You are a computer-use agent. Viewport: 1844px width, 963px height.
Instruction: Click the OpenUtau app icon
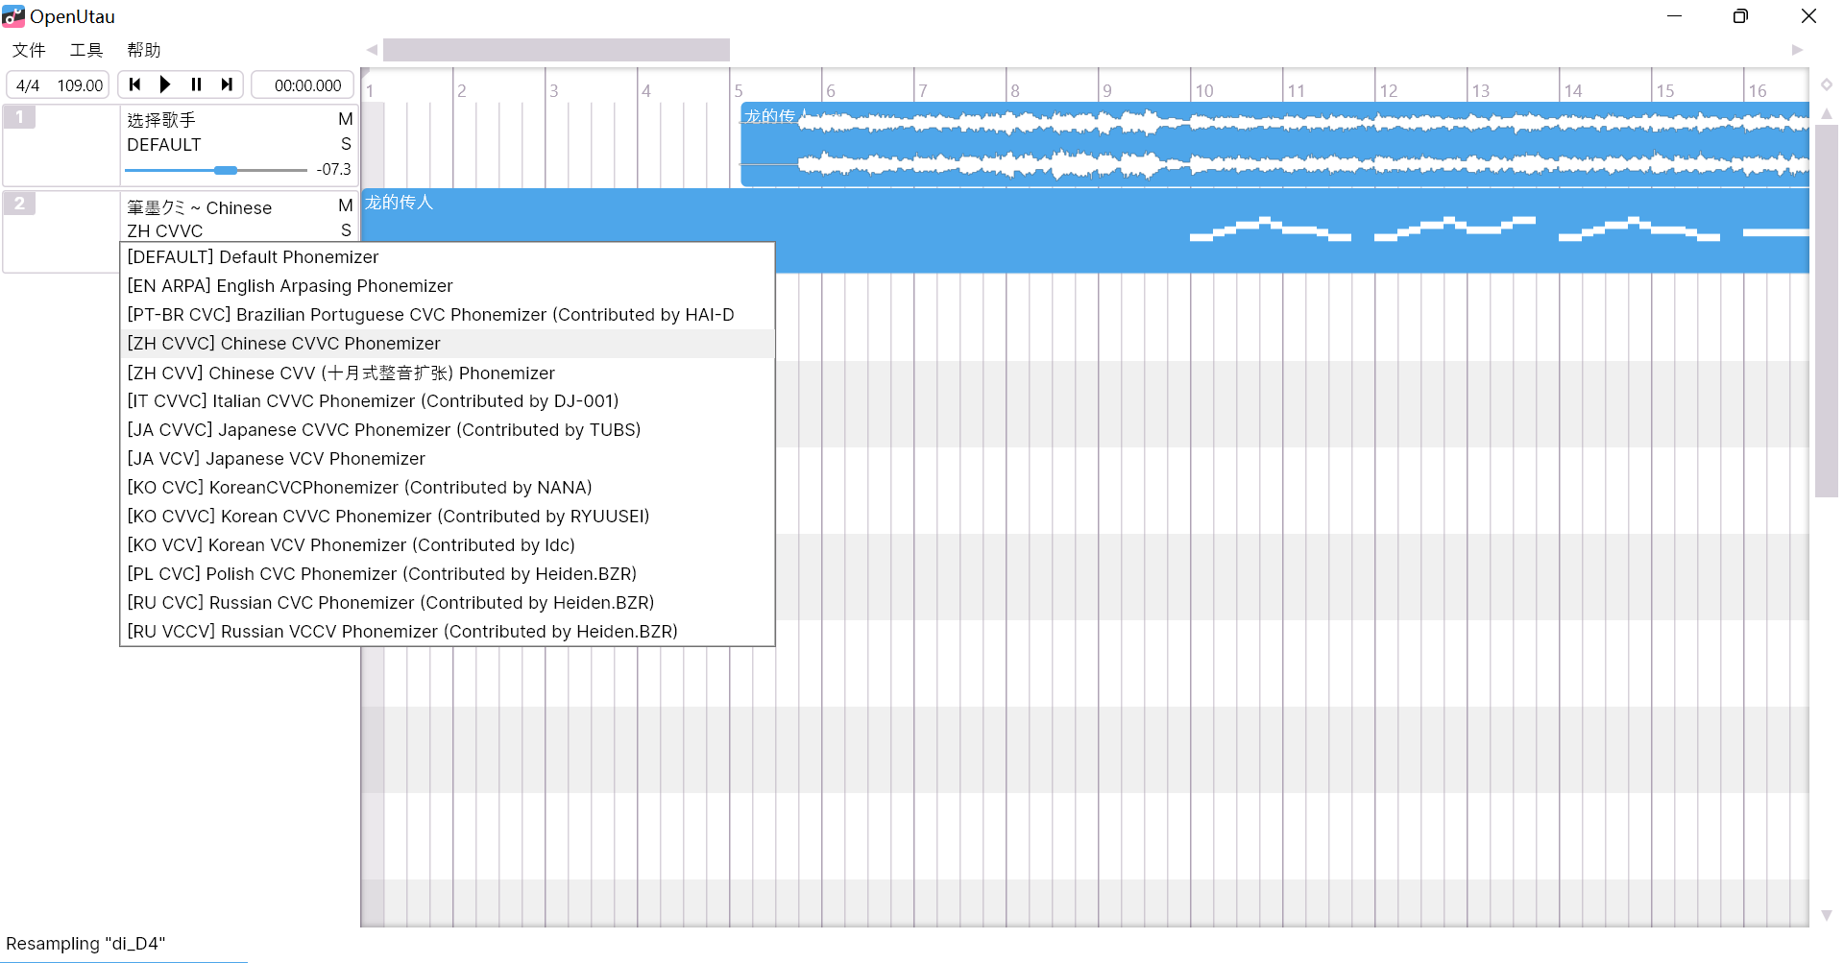[13, 16]
